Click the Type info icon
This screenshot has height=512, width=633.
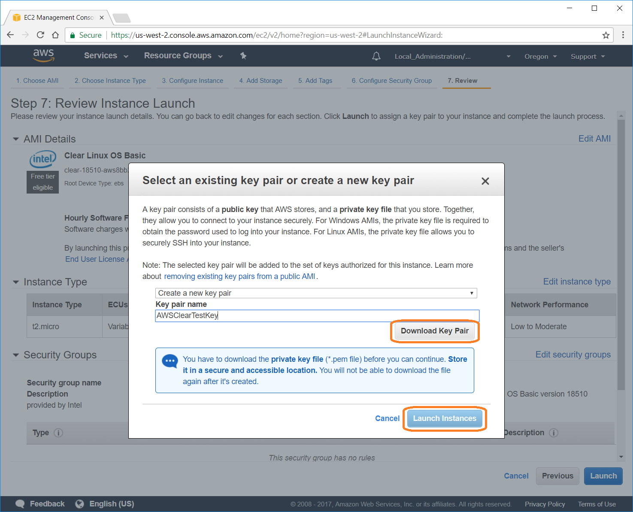pos(58,433)
